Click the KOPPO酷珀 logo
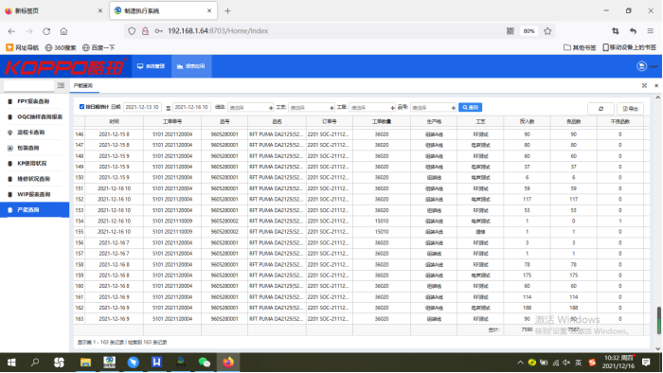Screen dimensions: 663x373 coord(65,67)
